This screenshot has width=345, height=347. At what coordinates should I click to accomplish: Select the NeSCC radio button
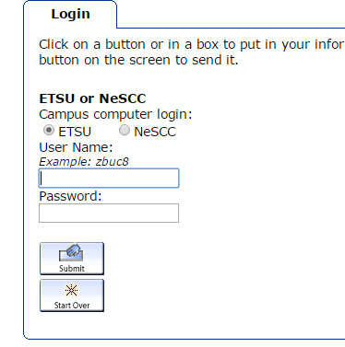[125, 131]
